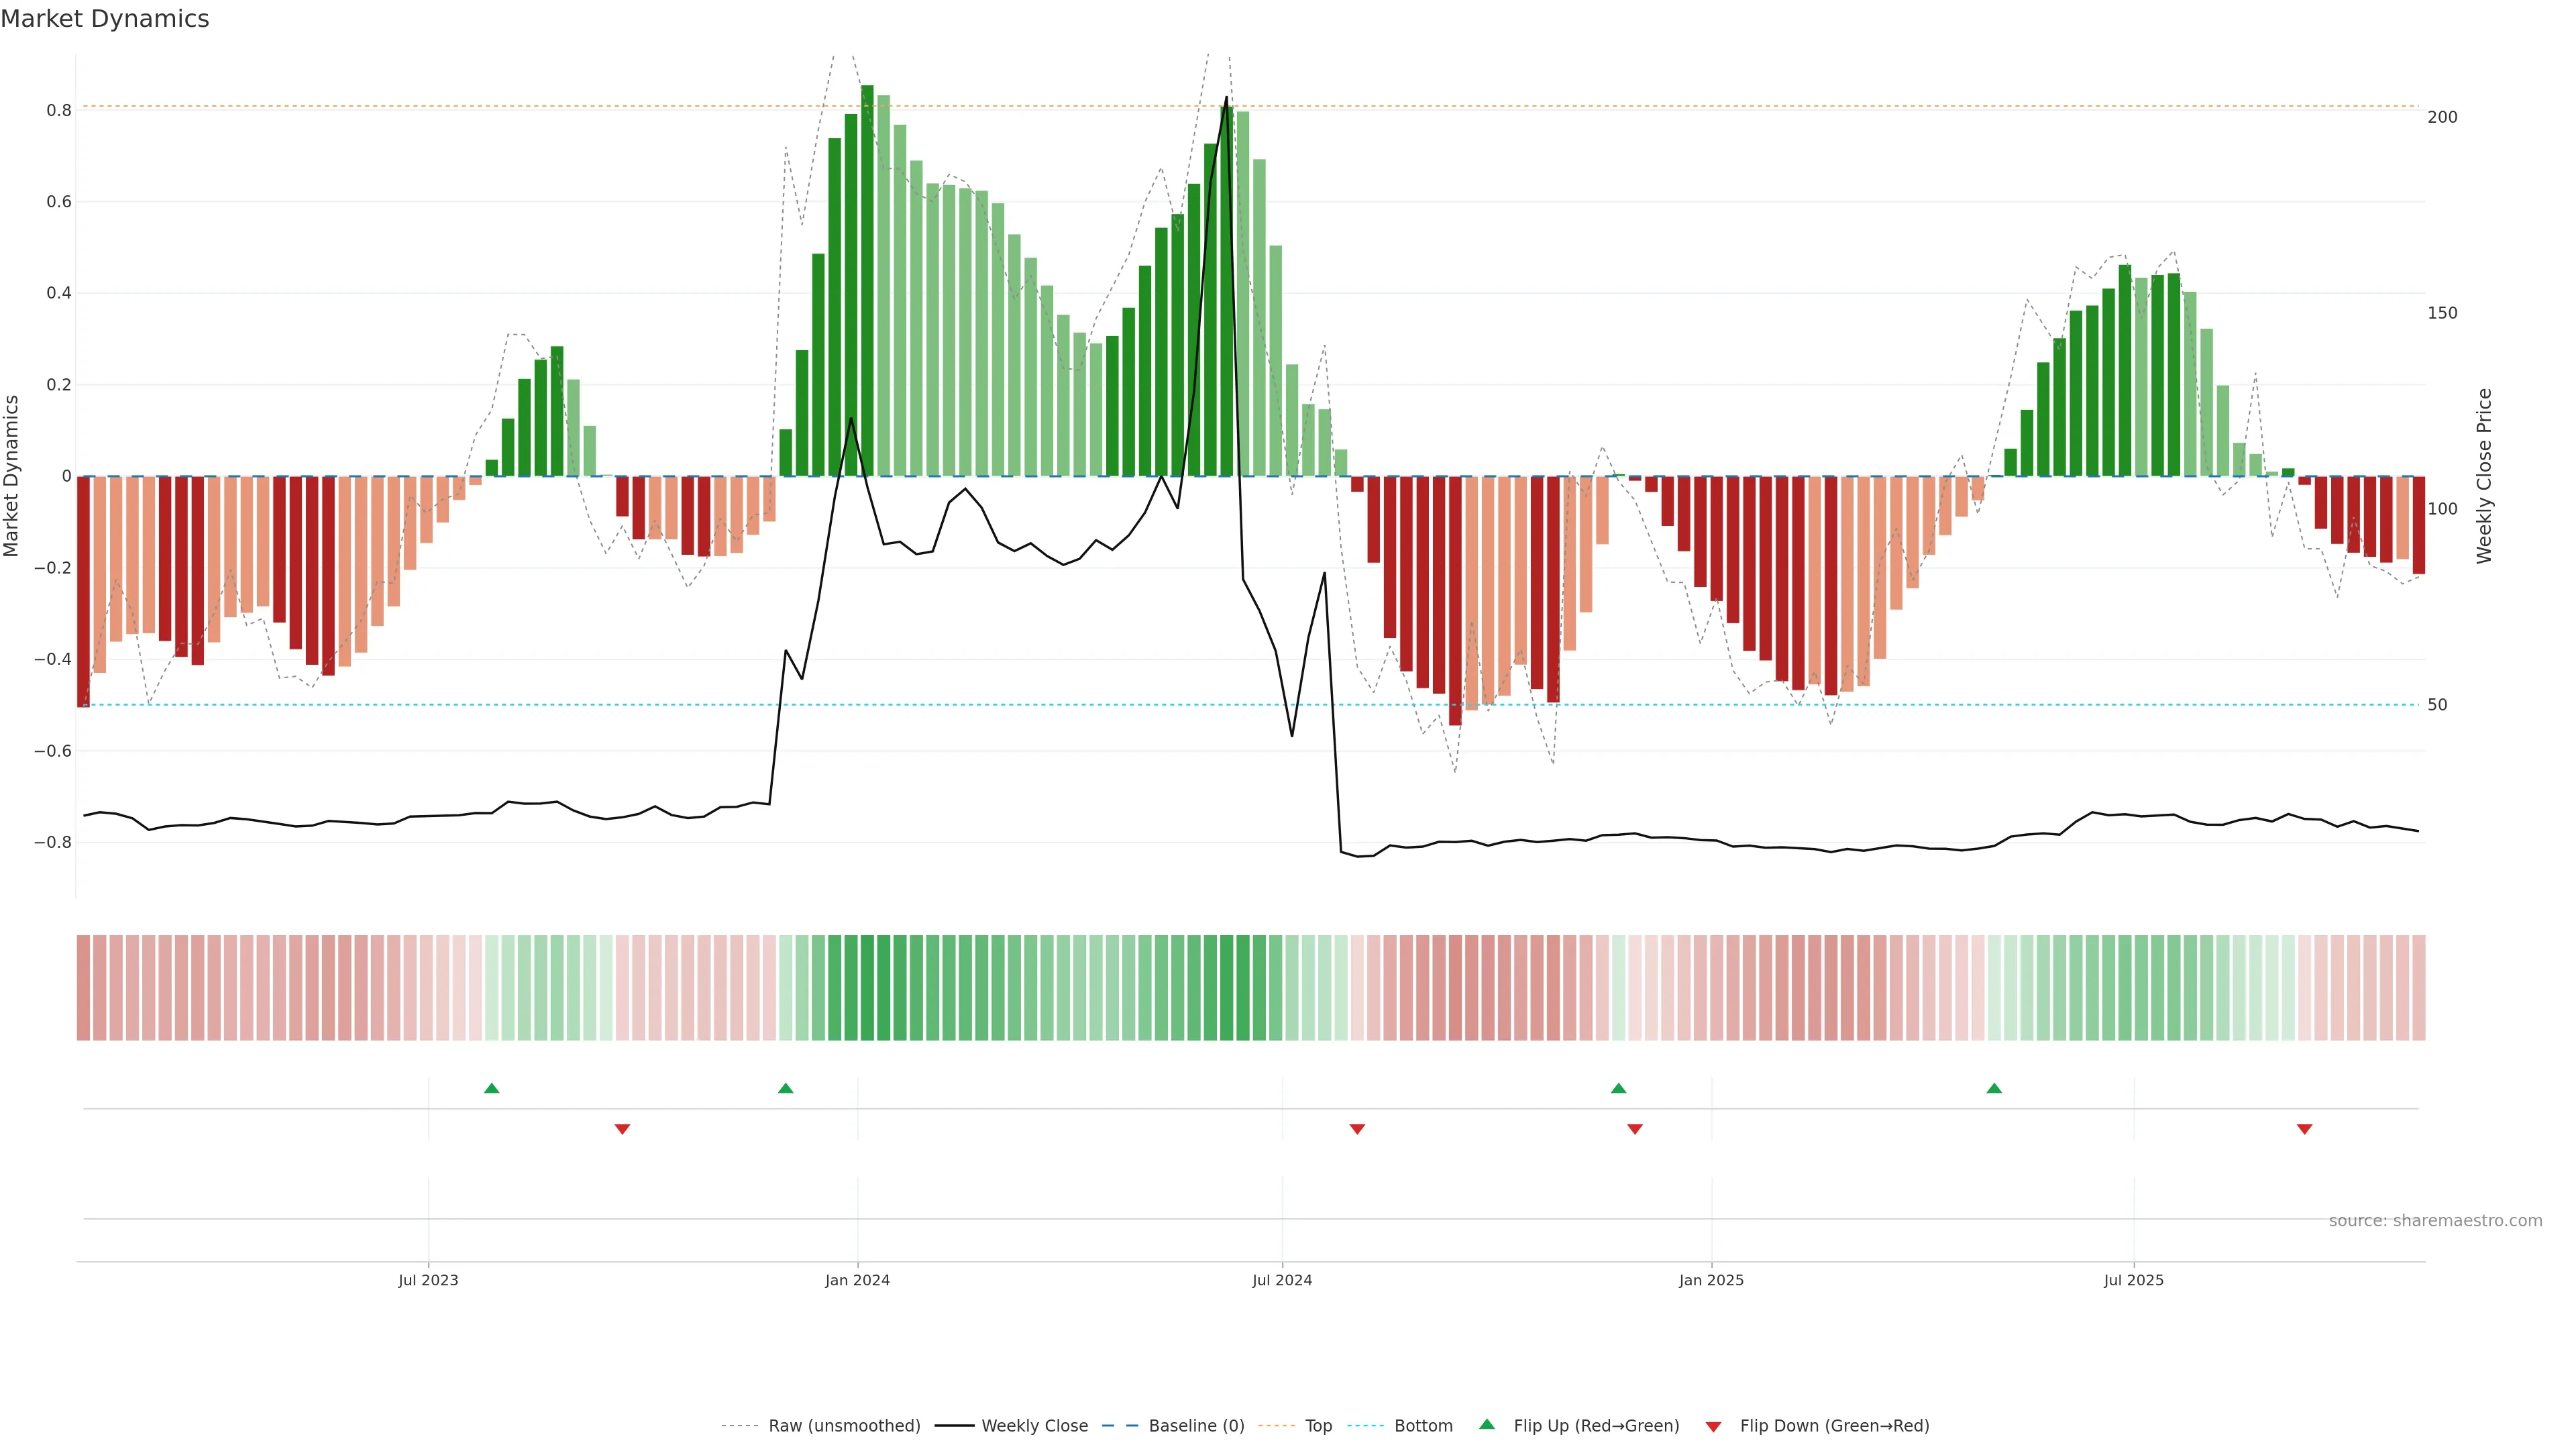Click the last red flip-down marker after Jul 2025

(2304, 1129)
